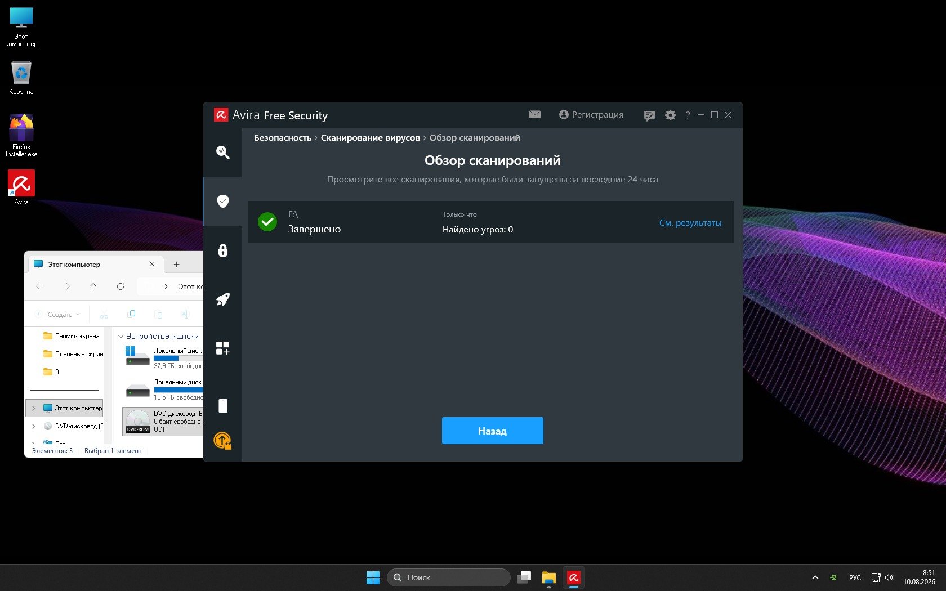Click the E:\ scan path text
Viewport: 946px width, 591px height.
tap(293, 214)
